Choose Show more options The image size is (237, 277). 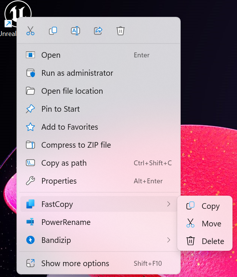point(99,264)
